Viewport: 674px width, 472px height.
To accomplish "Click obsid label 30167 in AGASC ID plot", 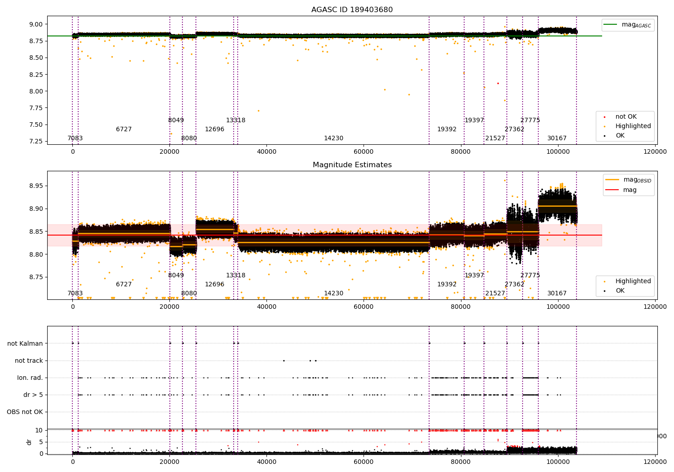I will pyautogui.click(x=557, y=138).
